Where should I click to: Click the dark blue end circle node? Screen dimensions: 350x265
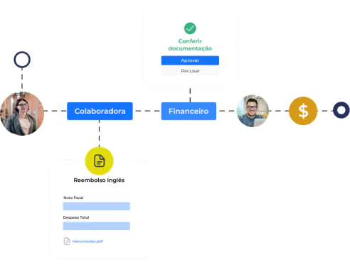click(x=341, y=110)
